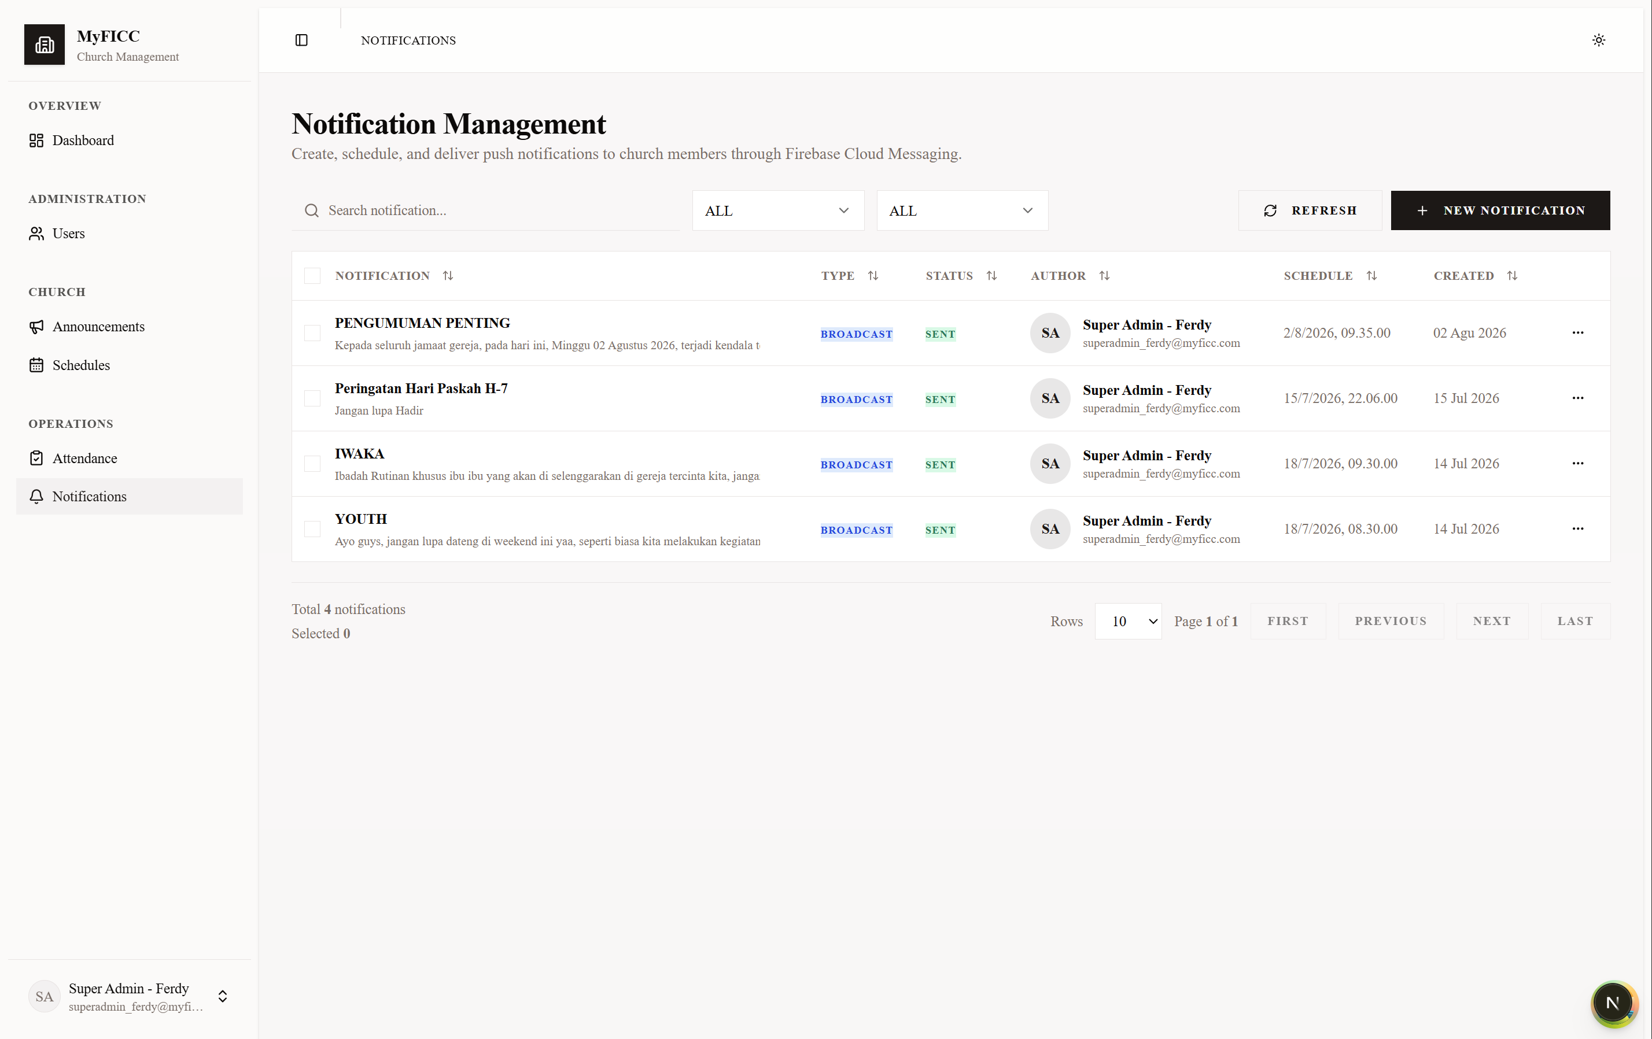The width and height of the screenshot is (1652, 1039).
Task: Expand the Super Admin account switcher
Action: tap(222, 996)
